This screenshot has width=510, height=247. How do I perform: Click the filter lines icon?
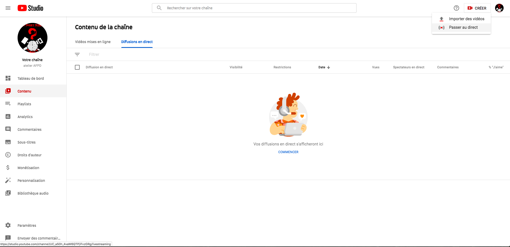[77, 55]
